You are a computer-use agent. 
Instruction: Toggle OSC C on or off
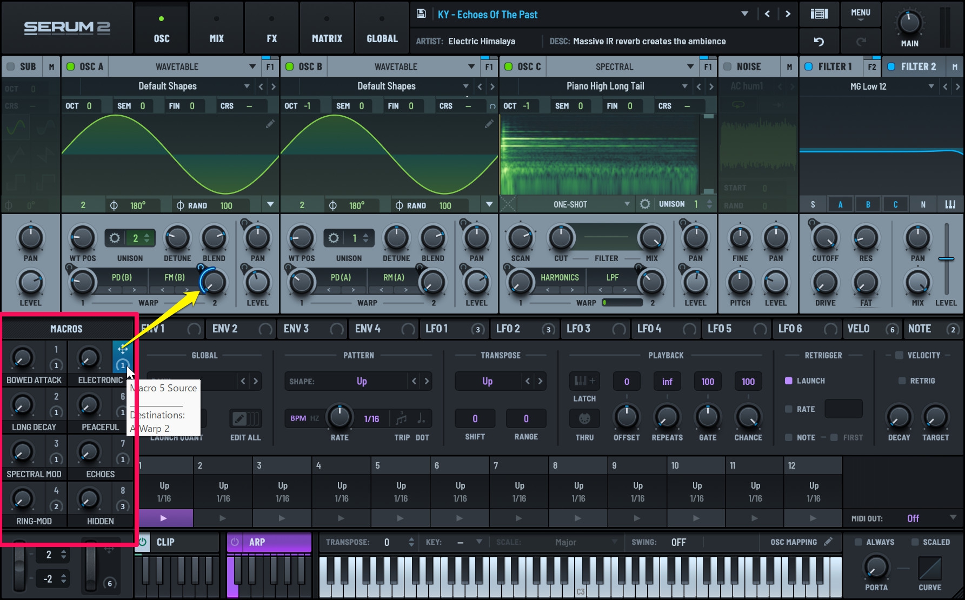tap(508, 66)
